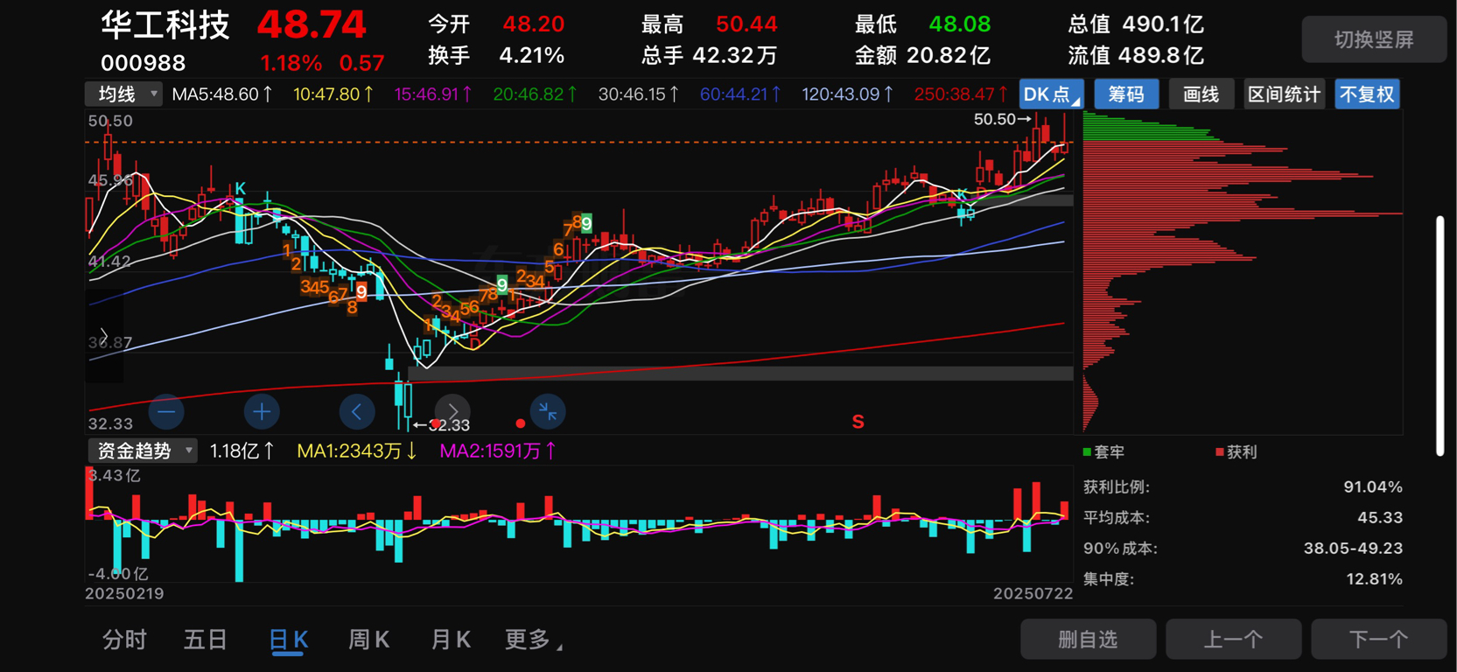Click the 套牢 green legend
Viewport: 1457px width, 672px height.
(x=1103, y=451)
